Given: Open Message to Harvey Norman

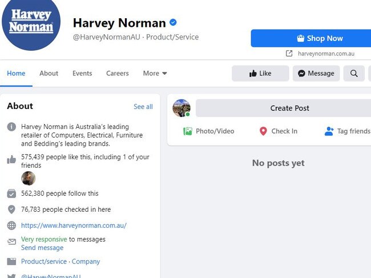Looking at the screenshot, I should tap(316, 73).
